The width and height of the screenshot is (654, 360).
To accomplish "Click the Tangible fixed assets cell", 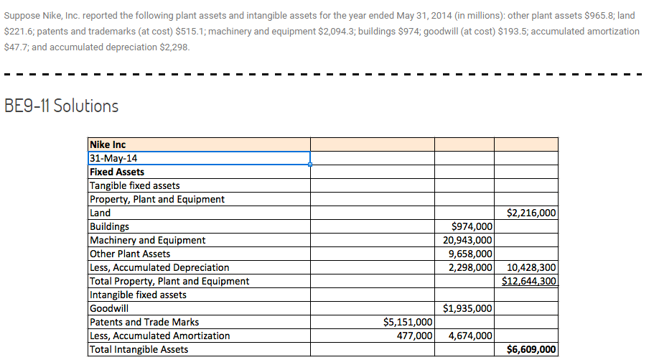I will coord(199,185).
